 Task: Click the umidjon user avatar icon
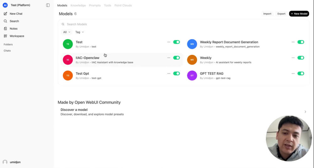coord(5,162)
